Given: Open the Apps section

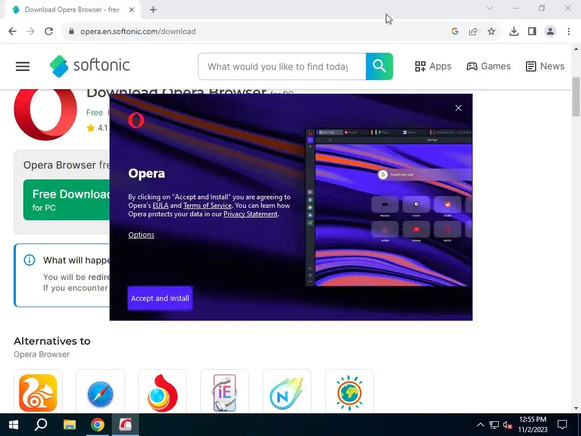Looking at the screenshot, I should tap(433, 66).
